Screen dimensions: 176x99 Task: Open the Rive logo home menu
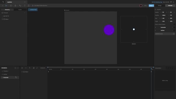pyautogui.click(x=3, y=2)
